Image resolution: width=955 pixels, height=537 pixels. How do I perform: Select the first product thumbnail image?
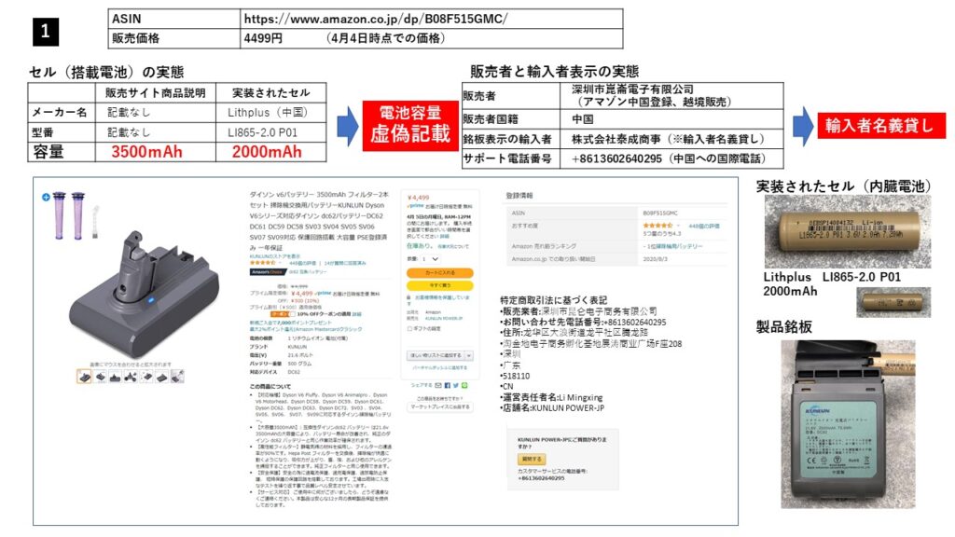tap(84, 376)
